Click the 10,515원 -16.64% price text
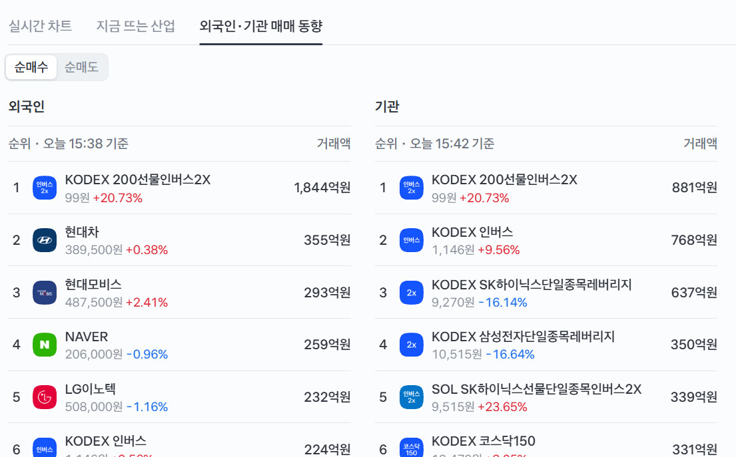 tap(483, 355)
